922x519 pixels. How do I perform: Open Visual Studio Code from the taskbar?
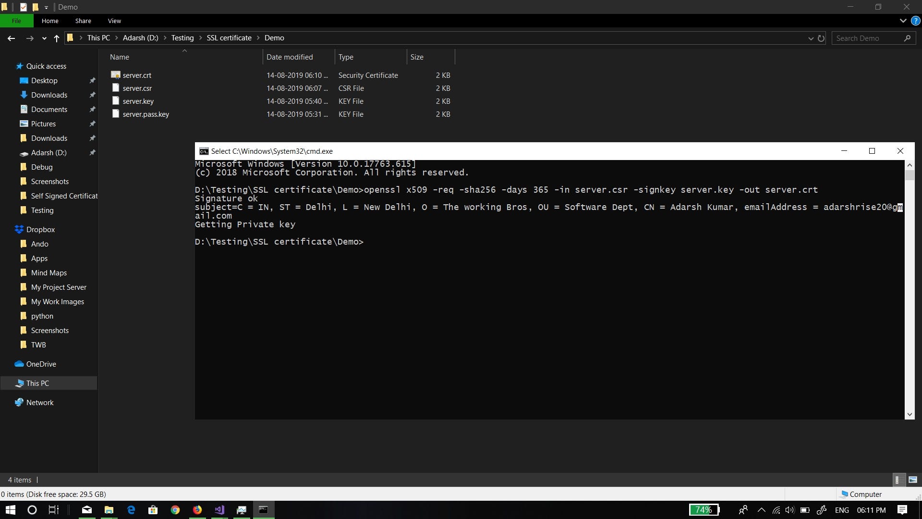pos(219,510)
